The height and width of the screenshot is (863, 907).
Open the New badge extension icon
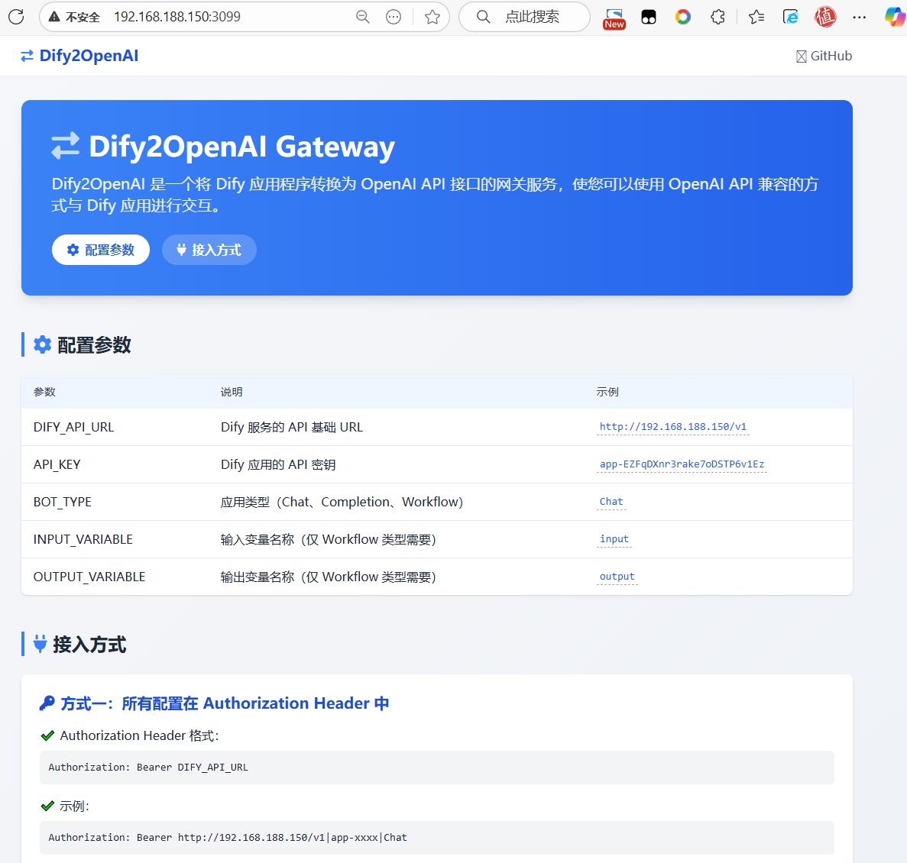[x=614, y=18]
